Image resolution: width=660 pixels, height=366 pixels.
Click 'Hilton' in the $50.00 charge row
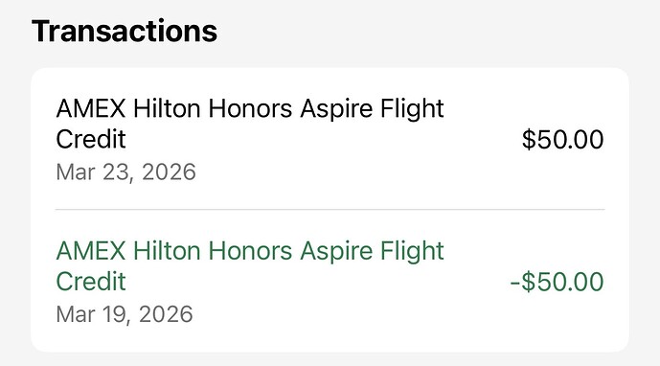click(x=167, y=108)
